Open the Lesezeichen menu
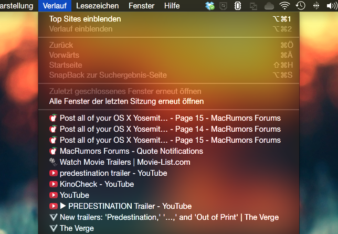The width and height of the screenshot is (338, 234). click(x=97, y=6)
